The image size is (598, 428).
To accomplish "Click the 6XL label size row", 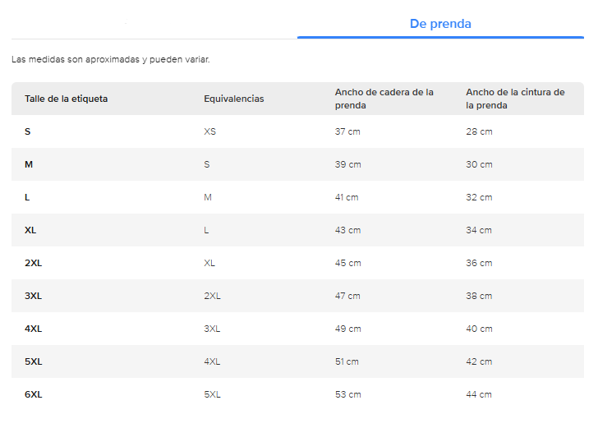I will click(34, 394).
